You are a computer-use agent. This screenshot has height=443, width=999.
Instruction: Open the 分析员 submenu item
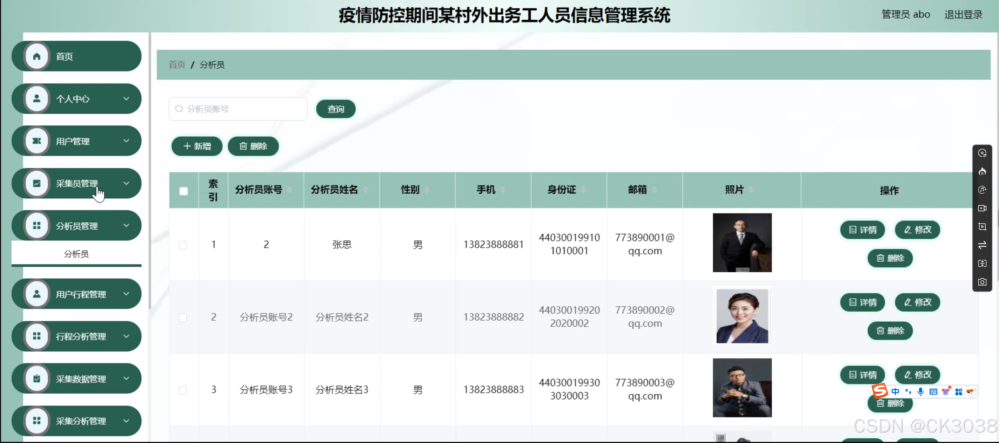pos(76,254)
